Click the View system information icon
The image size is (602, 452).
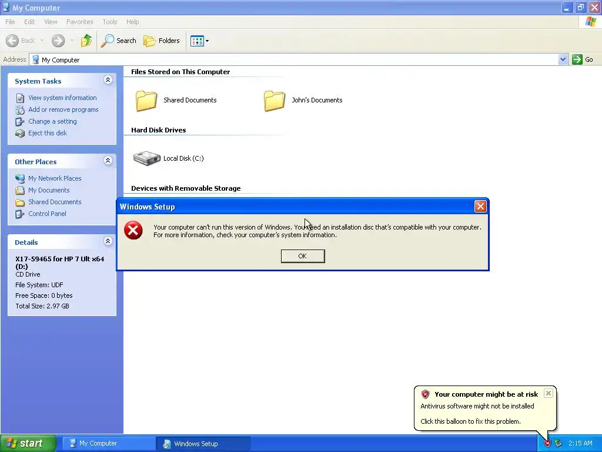[20, 98]
